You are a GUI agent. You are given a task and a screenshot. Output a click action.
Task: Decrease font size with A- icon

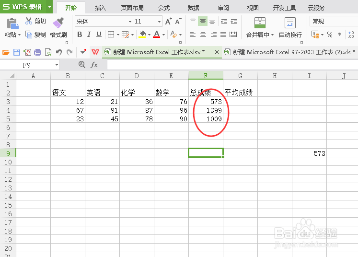click(178, 21)
